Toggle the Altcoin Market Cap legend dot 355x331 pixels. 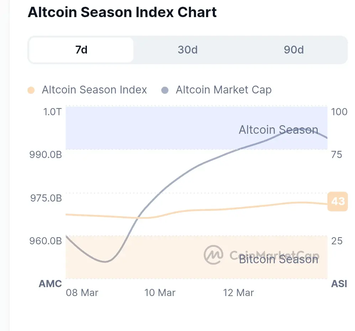(165, 90)
